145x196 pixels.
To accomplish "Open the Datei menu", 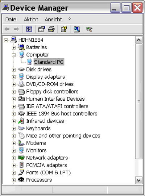I will click(11, 20).
